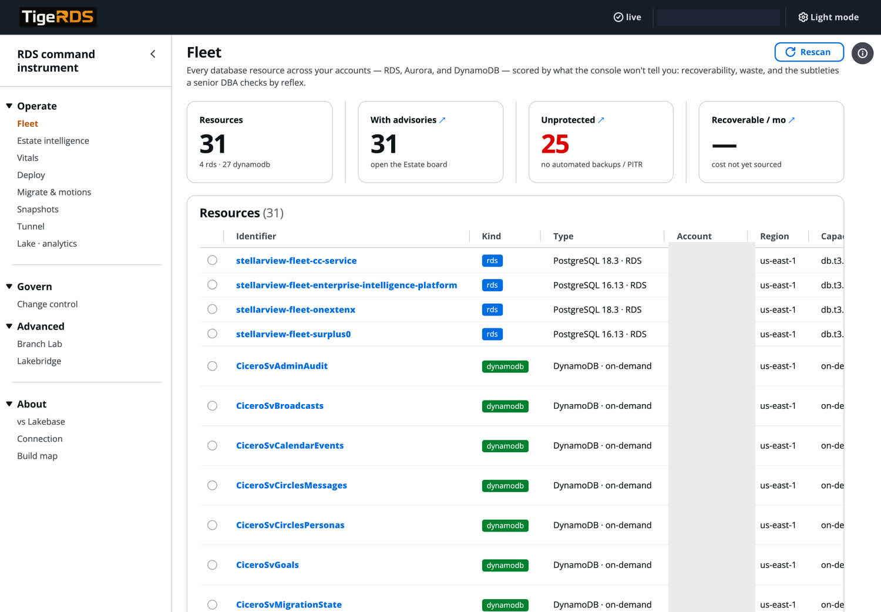Open Estate intelligence in sidebar
Screen dimensions: 881x612
53,141
